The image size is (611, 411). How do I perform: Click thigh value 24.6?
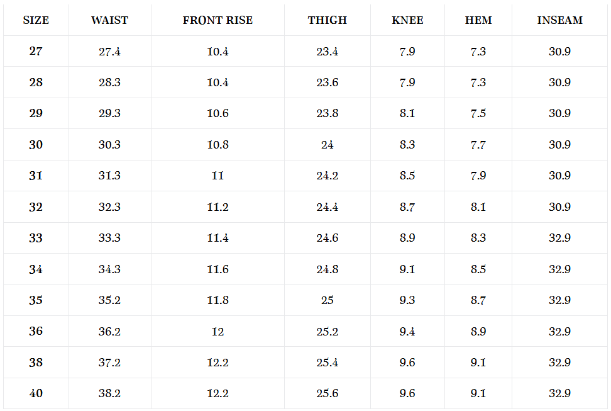click(x=327, y=238)
